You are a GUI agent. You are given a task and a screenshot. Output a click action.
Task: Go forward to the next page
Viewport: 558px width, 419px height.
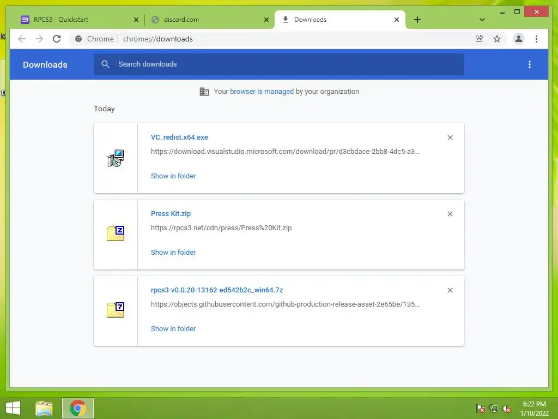(x=39, y=39)
